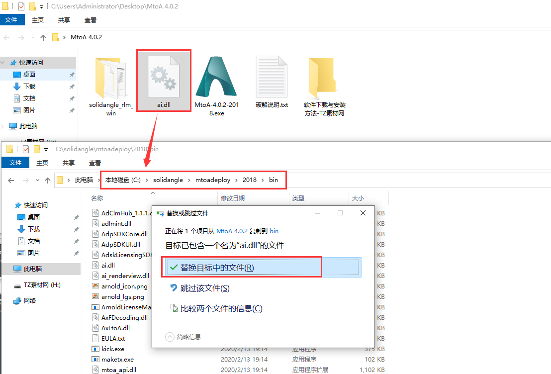Close the 替换或跳过文件 dialog
Image resolution: width=551 pixels, height=374 pixels.
tap(363, 213)
